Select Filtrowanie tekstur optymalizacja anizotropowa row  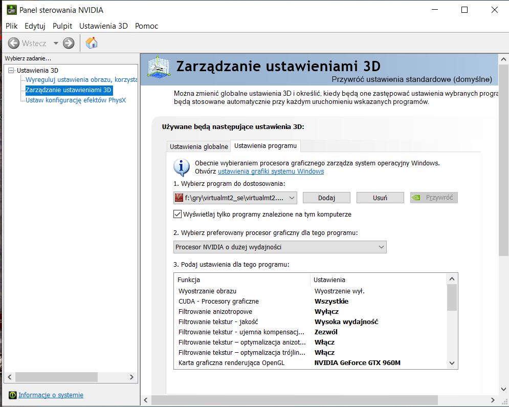pyautogui.click(x=311, y=342)
